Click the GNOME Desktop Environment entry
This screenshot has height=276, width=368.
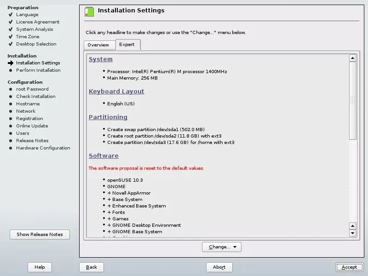click(144, 225)
